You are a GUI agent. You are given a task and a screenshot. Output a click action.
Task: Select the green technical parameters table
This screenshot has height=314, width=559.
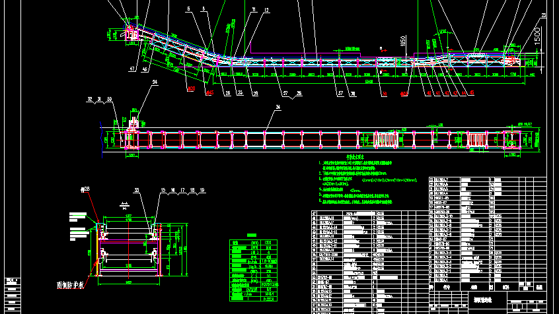[x=253, y=270]
